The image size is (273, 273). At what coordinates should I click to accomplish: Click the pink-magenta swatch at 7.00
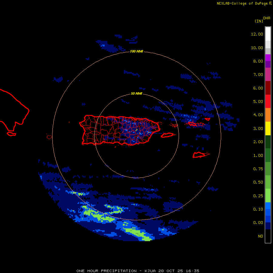pyautogui.click(x=268, y=74)
